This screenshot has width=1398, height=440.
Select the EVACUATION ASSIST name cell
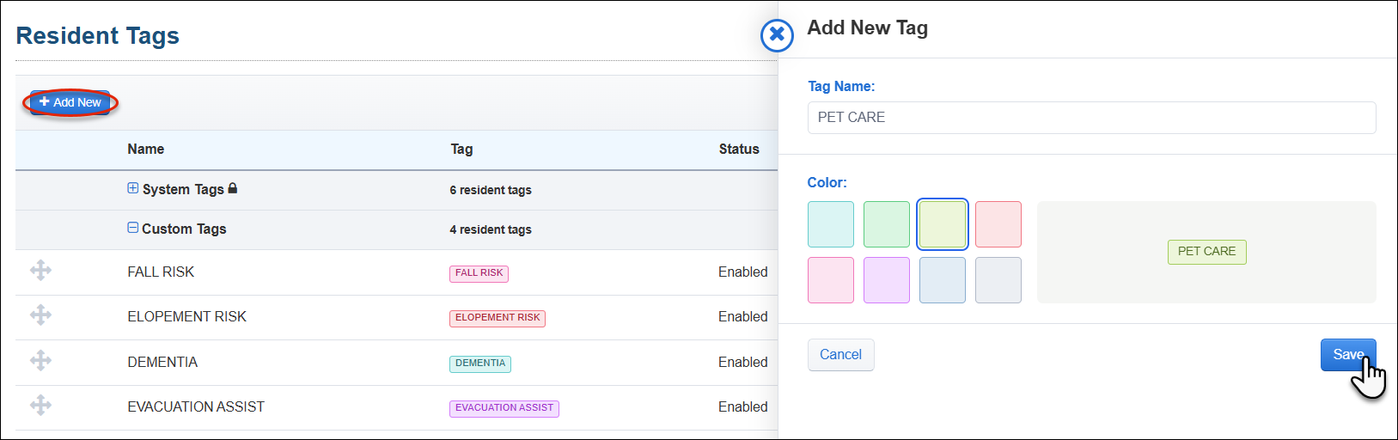click(x=196, y=406)
